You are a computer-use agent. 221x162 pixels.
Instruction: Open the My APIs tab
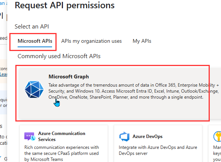coord(142,41)
